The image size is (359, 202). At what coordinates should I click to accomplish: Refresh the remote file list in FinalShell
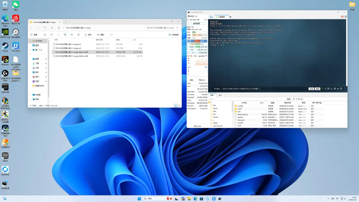[x=294, y=99]
